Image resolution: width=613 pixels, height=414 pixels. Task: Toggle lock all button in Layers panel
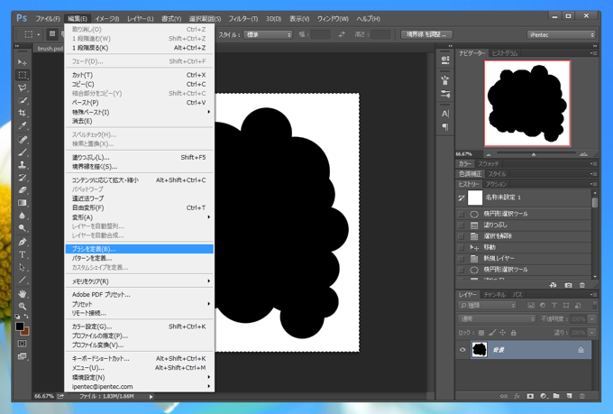pyautogui.click(x=514, y=333)
